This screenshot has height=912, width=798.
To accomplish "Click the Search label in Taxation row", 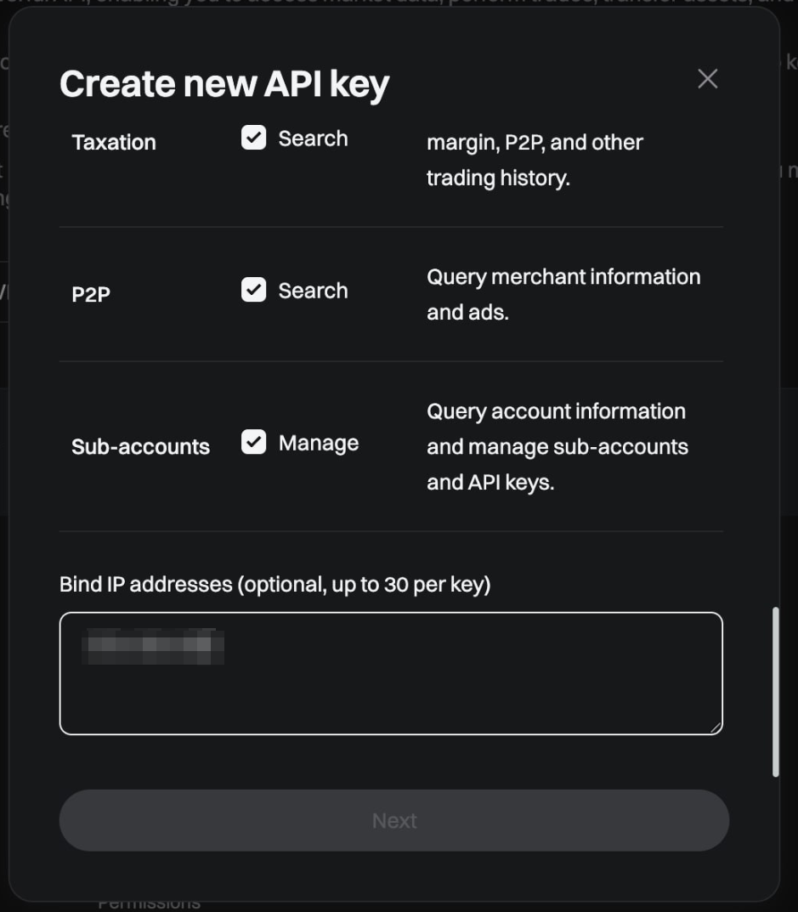I will point(313,139).
